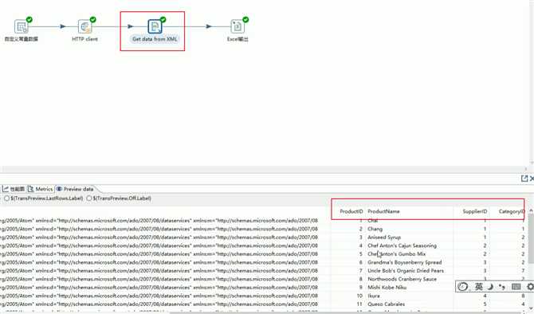This screenshot has width=534, height=314.
Task: Select the Aniseed Syrup cell
Action: (x=384, y=237)
